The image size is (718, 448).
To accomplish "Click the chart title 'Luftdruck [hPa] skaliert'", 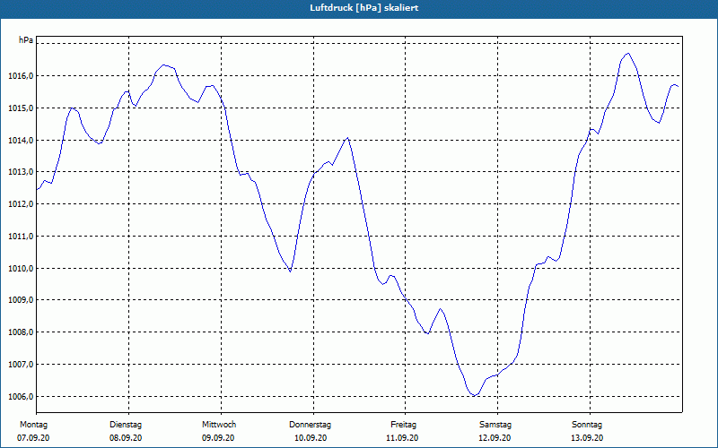I will [364, 8].
